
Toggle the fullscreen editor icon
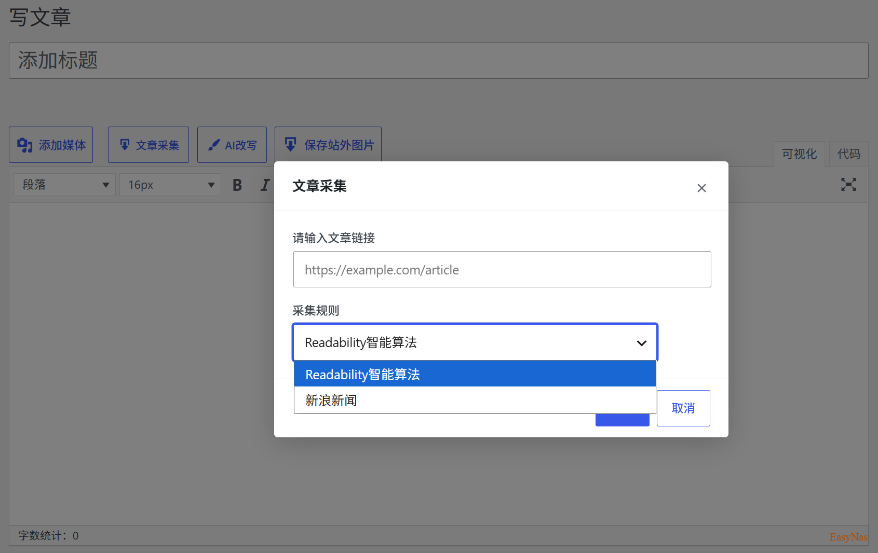[x=848, y=184]
